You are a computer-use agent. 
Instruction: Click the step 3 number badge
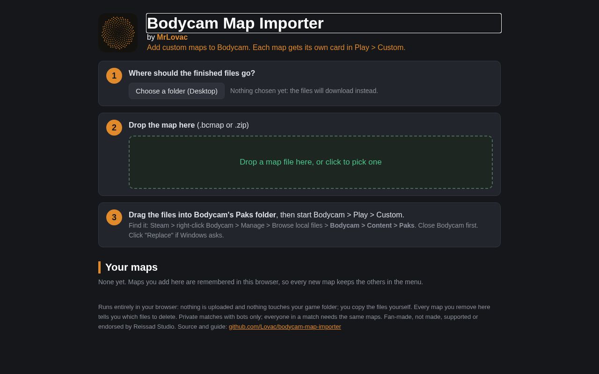(x=114, y=217)
